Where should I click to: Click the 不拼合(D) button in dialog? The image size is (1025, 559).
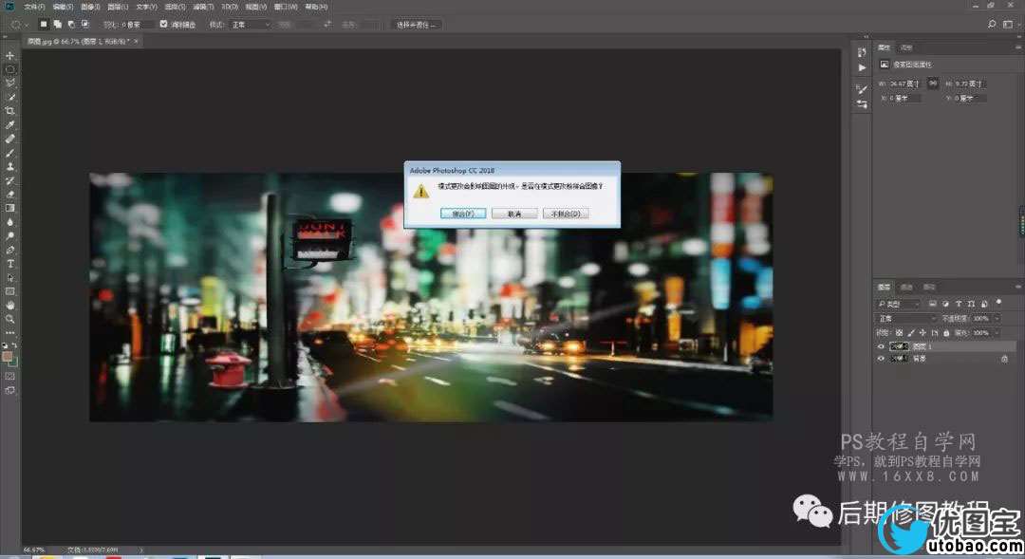tap(566, 214)
